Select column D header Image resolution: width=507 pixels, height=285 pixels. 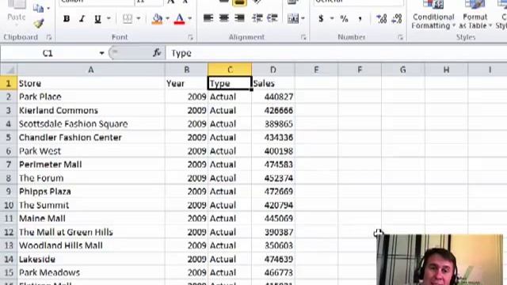coord(273,70)
